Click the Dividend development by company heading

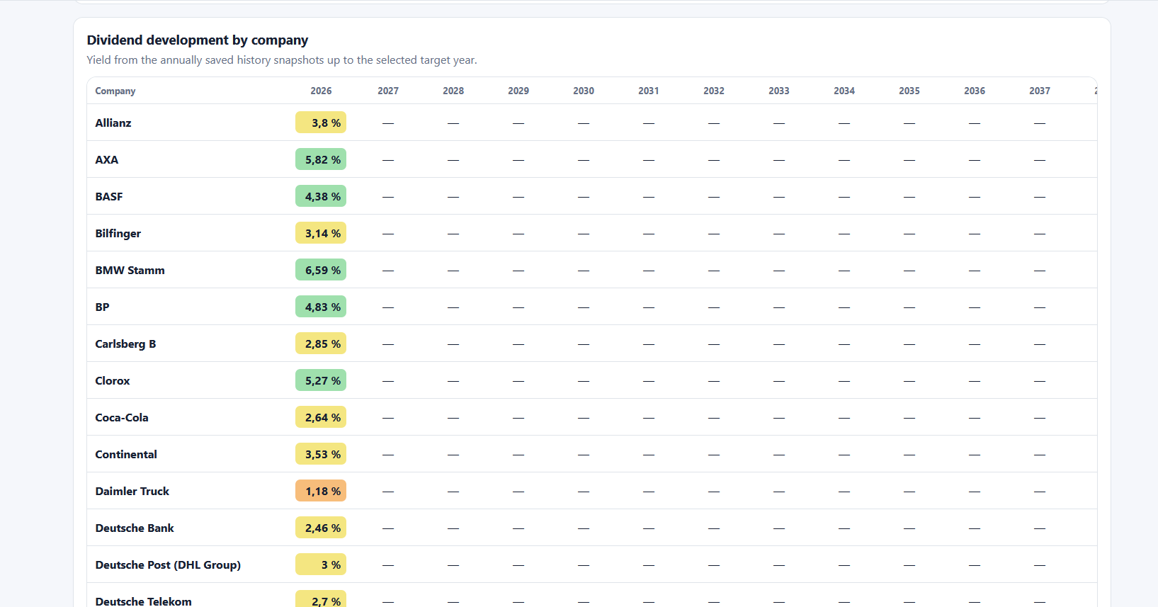(198, 40)
